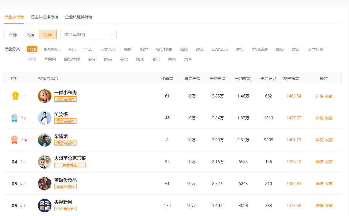Click 收藏 link for 梁情馆
Image resolution: width=349 pixels, height=216 pixels.
click(329, 140)
